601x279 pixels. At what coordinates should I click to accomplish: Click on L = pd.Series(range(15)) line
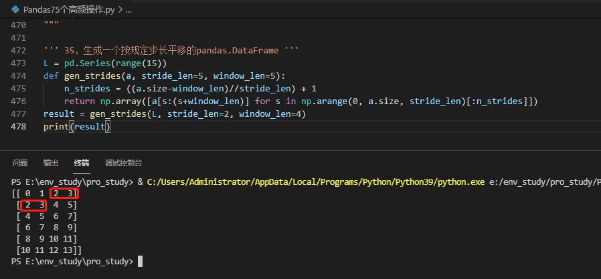(105, 63)
